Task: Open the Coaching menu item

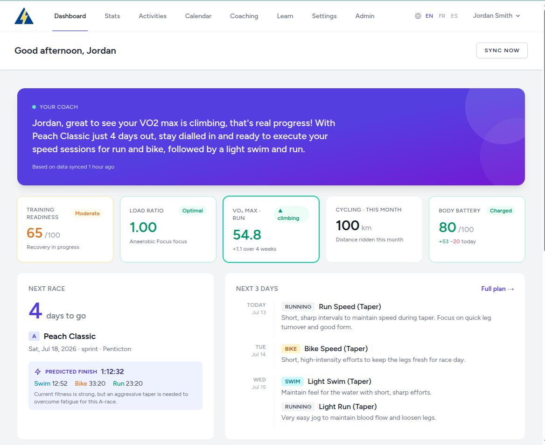Action: (244, 16)
